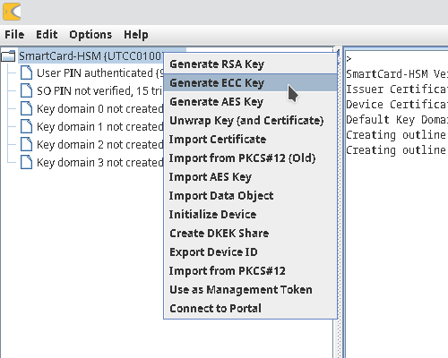Choose Import Data Object entry
The width and height of the screenshot is (448, 358).
pyautogui.click(x=250, y=196)
